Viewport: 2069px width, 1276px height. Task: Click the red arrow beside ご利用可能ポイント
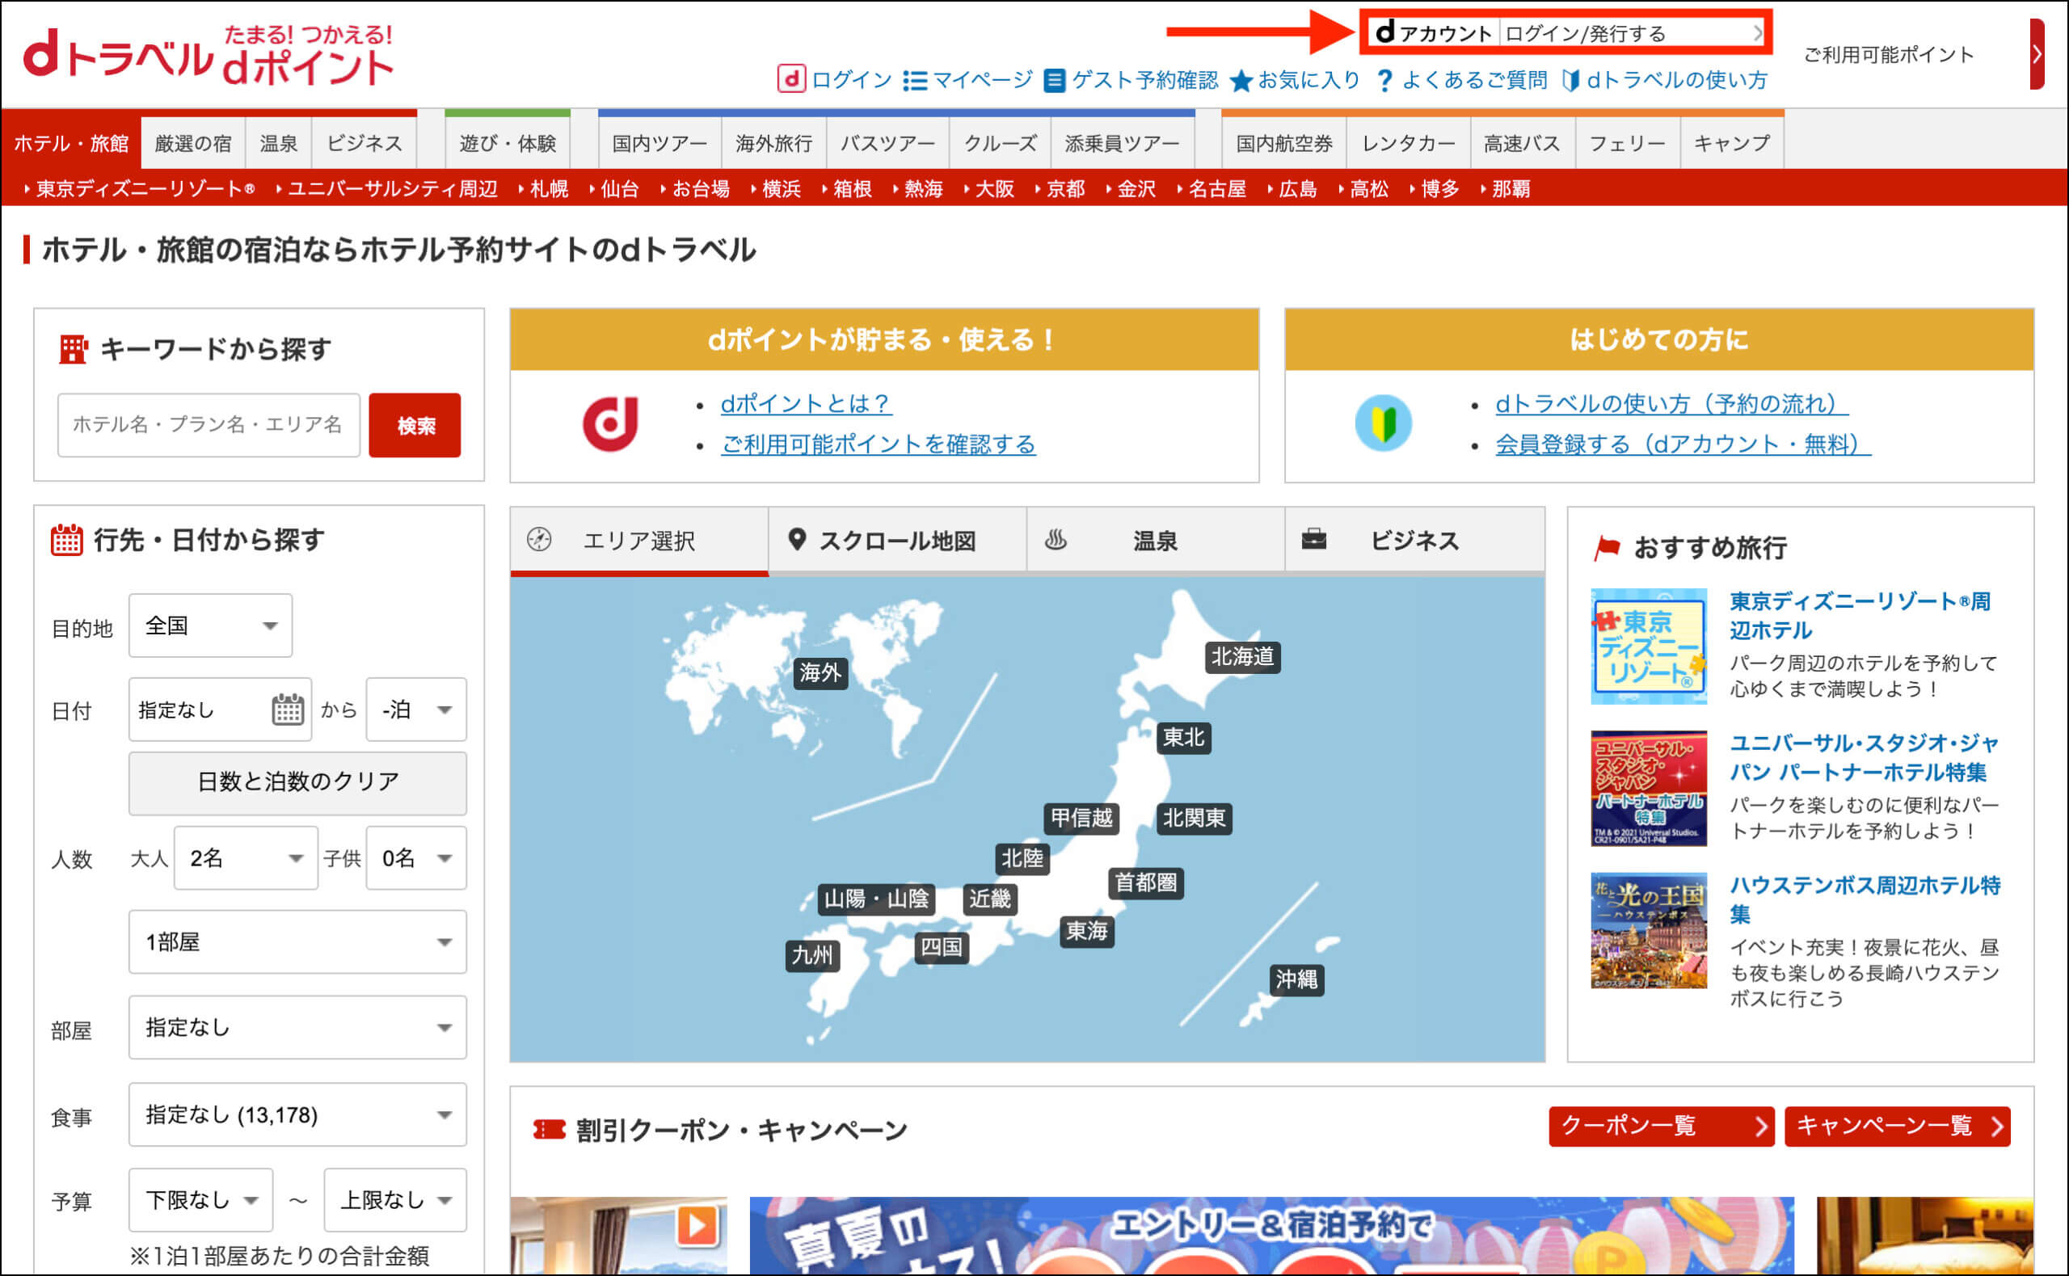click(2037, 55)
